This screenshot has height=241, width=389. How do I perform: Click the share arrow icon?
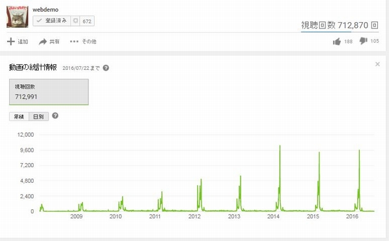(43, 41)
